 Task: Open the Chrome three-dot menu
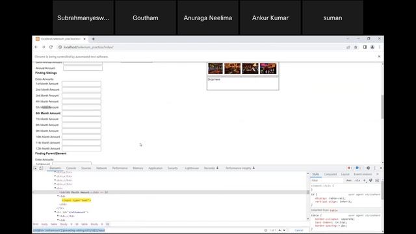pos(380,47)
